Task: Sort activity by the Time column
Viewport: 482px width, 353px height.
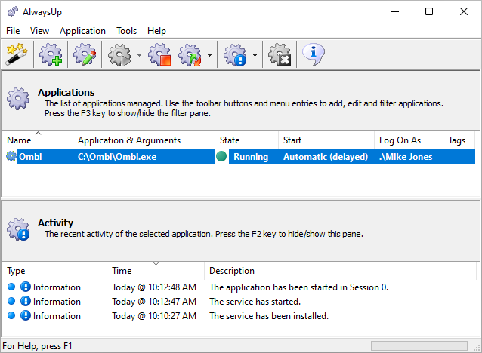Action: click(156, 271)
